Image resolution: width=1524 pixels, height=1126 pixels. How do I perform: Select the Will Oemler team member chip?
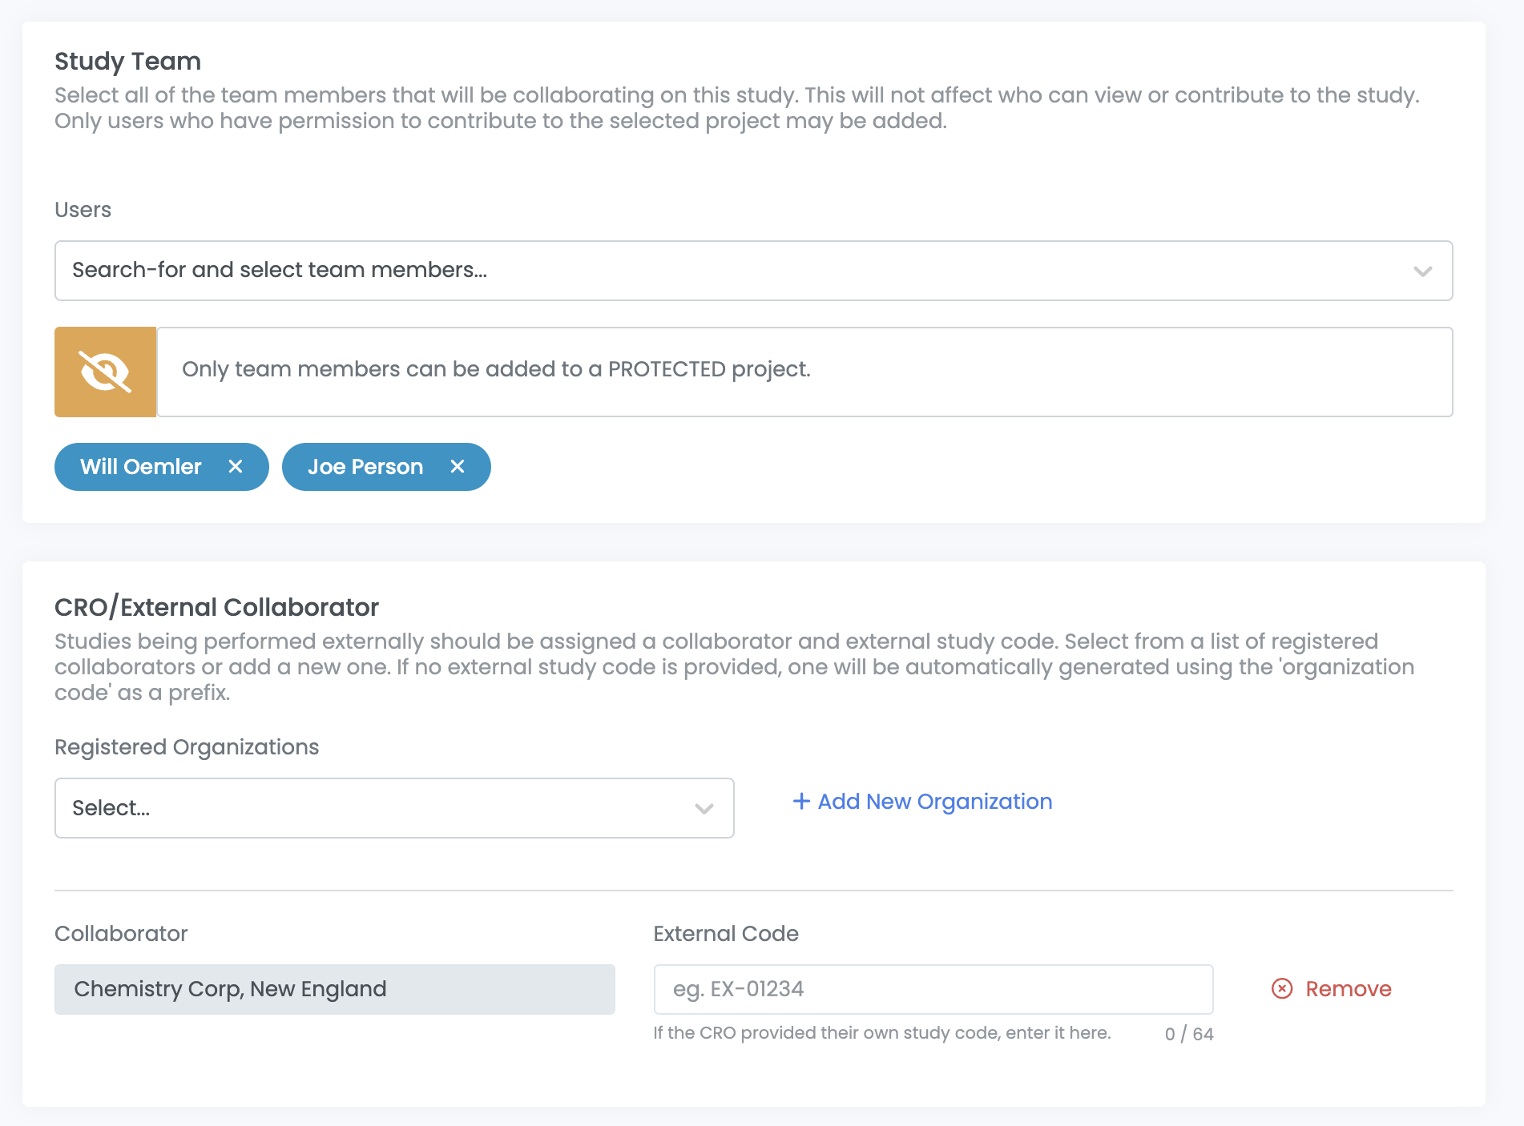pyautogui.click(x=141, y=466)
